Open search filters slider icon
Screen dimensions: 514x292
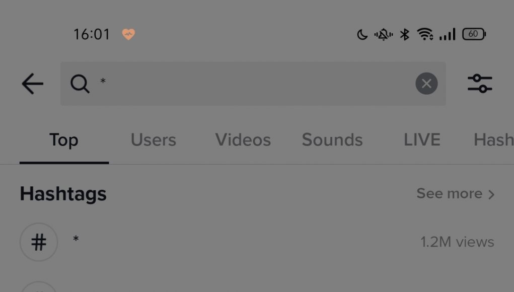coord(480,84)
